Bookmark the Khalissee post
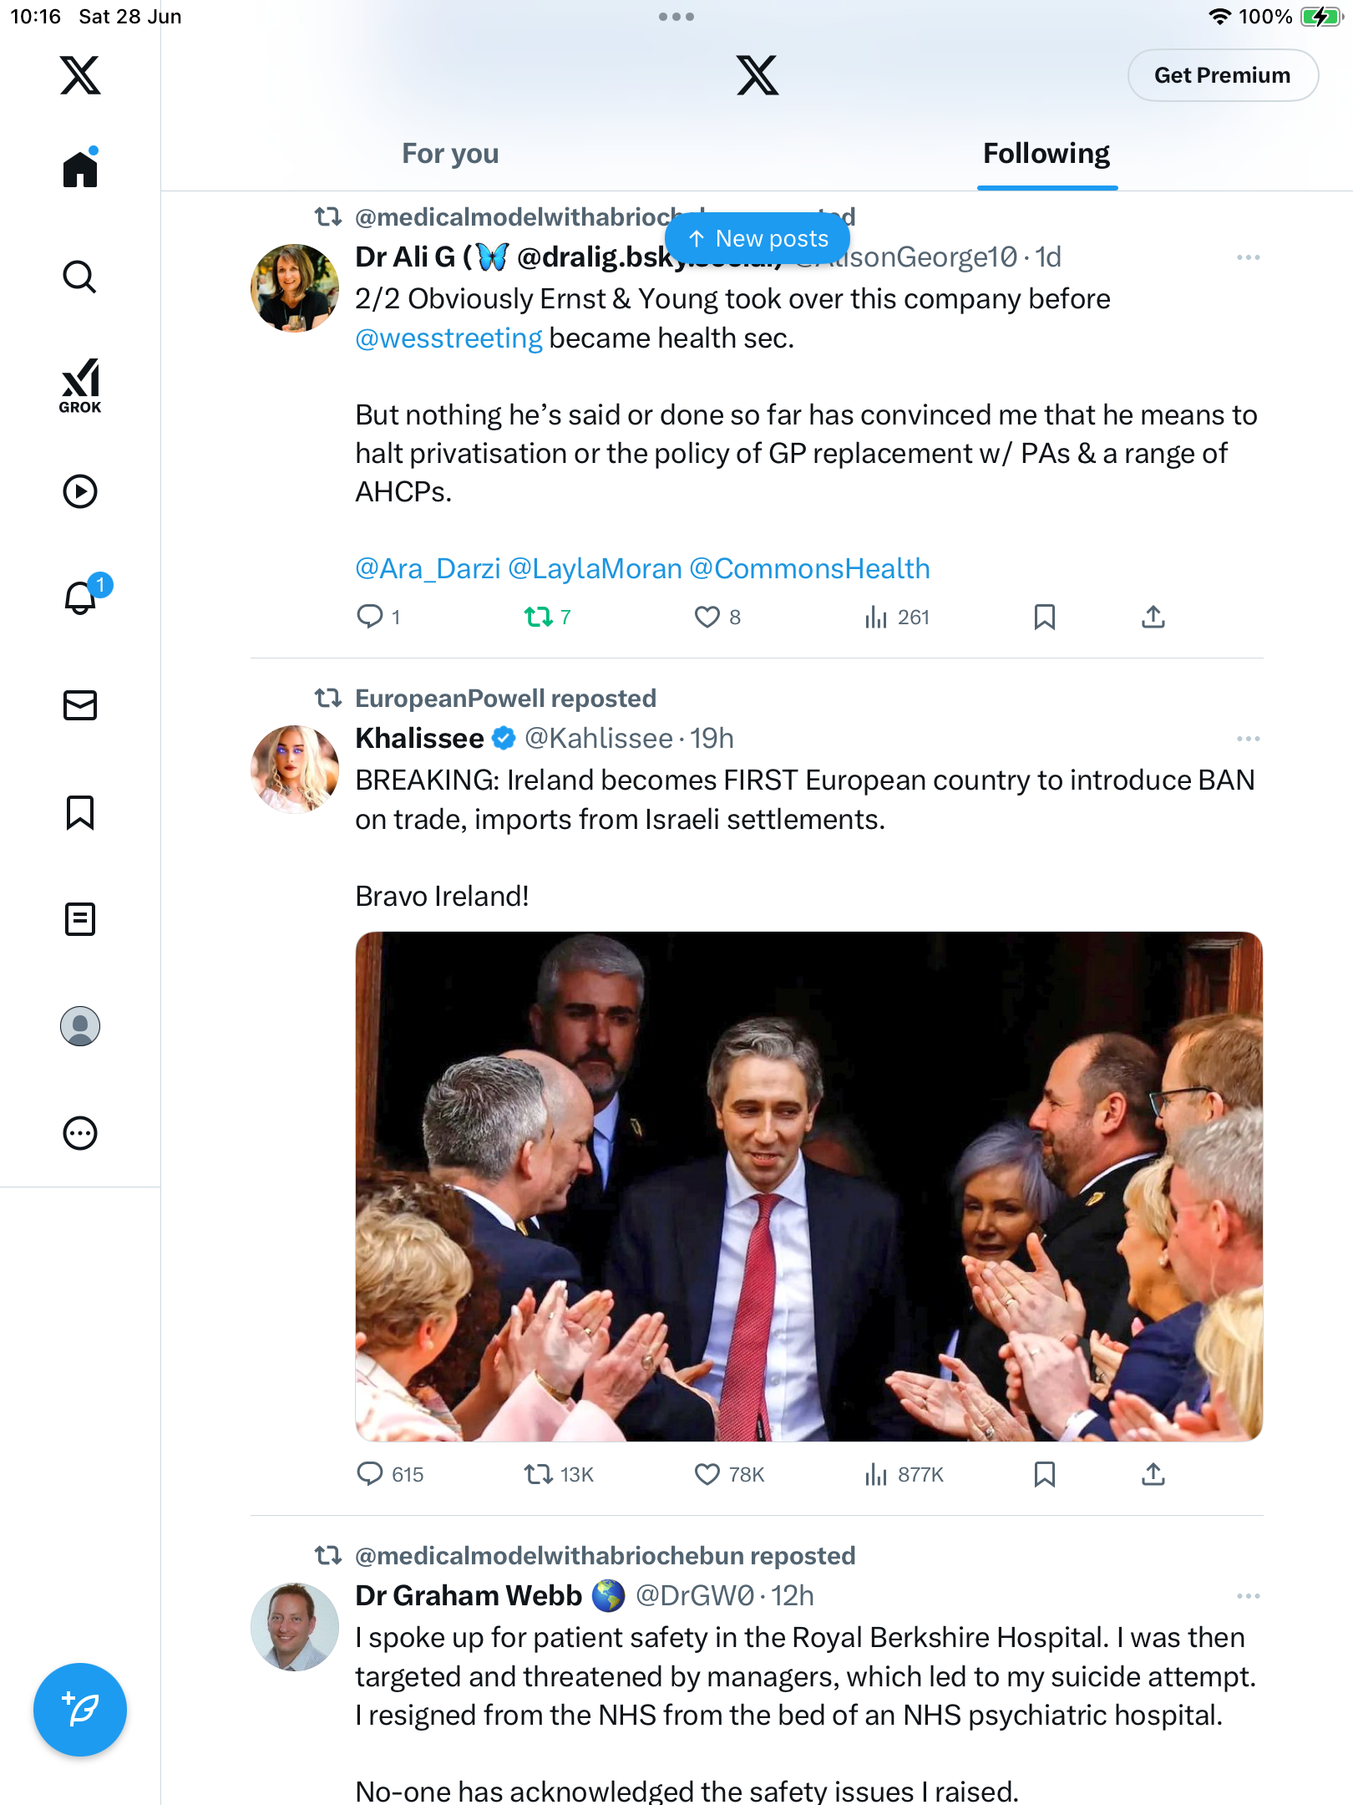The image size is (1353, 1805). 1045,1474
